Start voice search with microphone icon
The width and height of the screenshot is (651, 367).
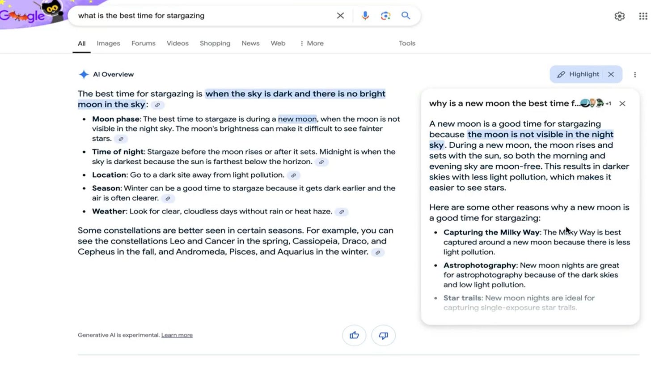365,16
